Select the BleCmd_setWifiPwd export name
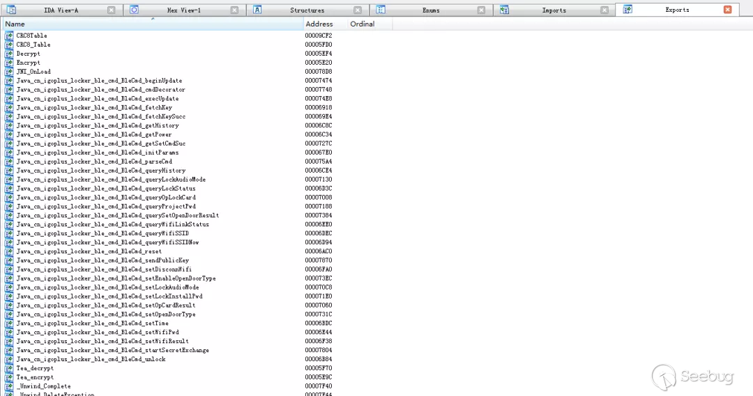Viewport: 753px width, 396px height. [98, 332]
